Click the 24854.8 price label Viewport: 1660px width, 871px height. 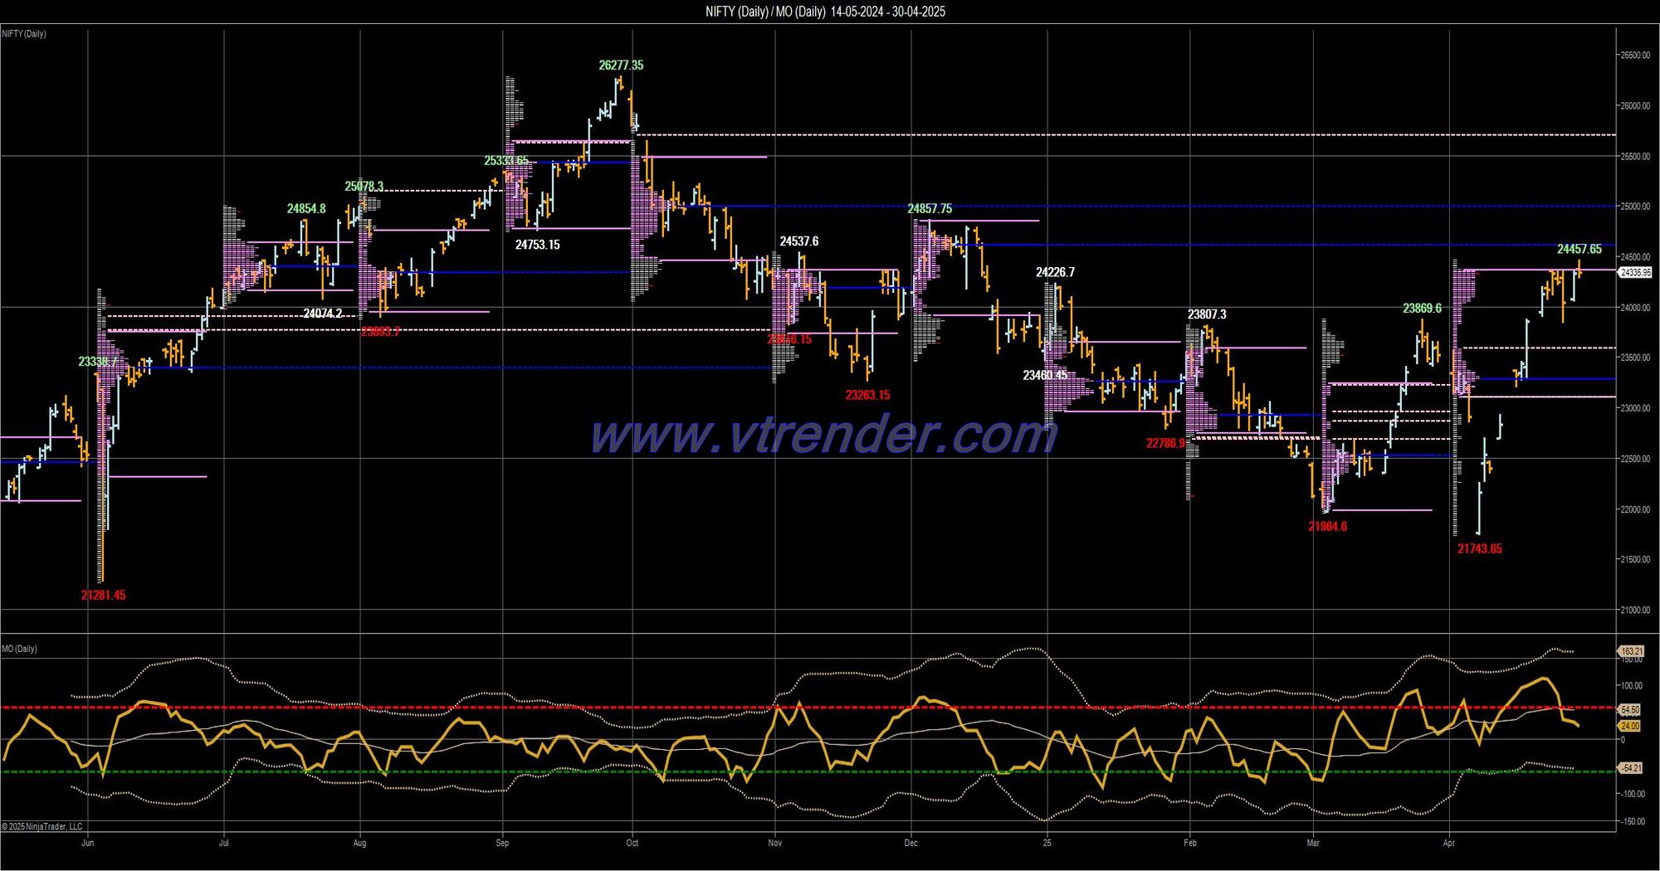point(306,209)
